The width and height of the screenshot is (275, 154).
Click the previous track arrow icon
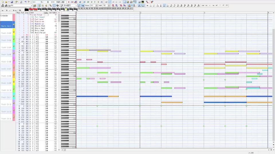3,5
